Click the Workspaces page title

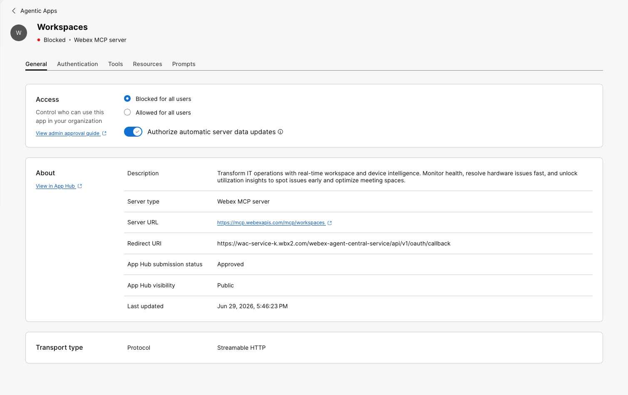coord(62,27)
